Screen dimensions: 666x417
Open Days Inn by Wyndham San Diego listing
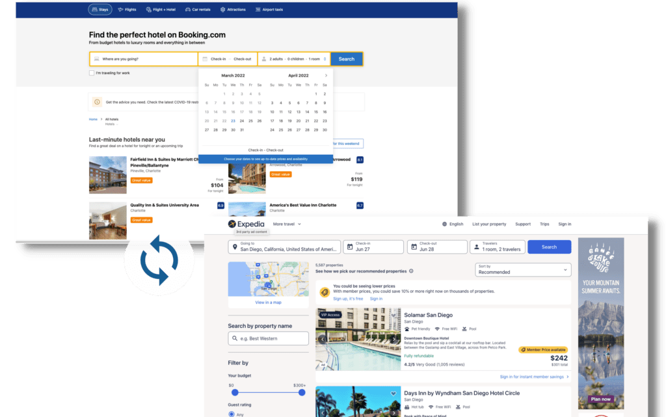[x=462, y=393]
